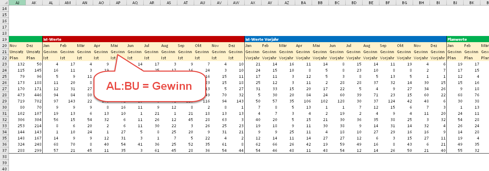Viewport: 489px width, 171px height.
Task: Select row header 19
Action: pos(4,39)
